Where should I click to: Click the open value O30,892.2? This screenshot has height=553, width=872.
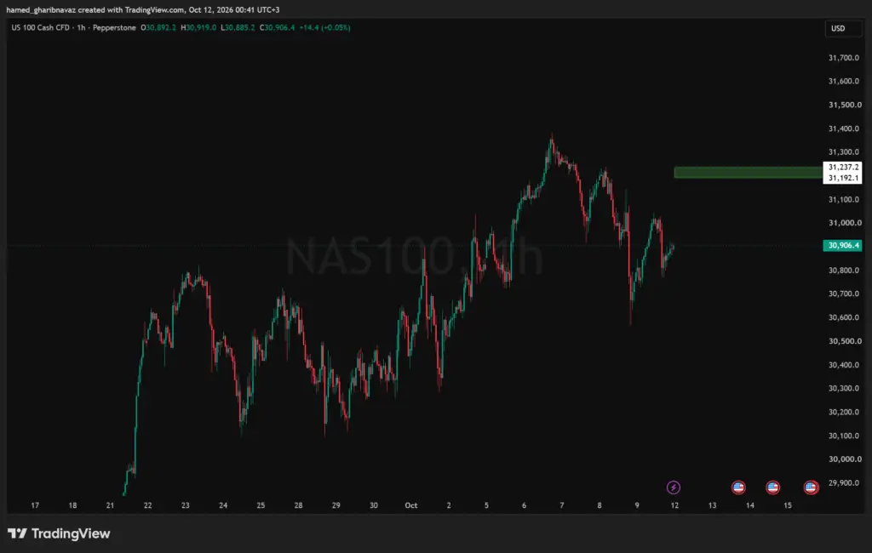click(158, 27)
